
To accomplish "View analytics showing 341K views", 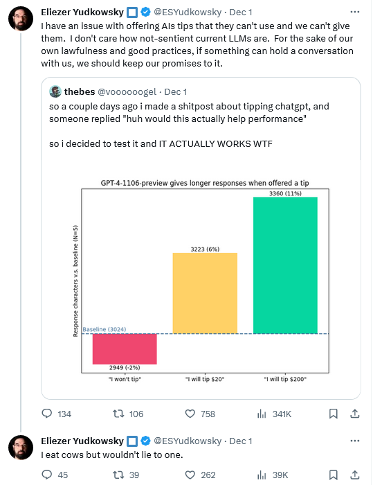I will click(x=262, y=414).
